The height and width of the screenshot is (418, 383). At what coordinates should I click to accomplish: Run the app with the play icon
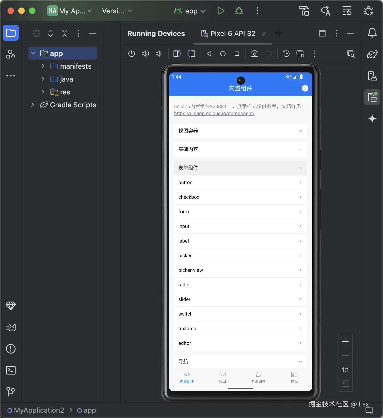pos(221,11)
